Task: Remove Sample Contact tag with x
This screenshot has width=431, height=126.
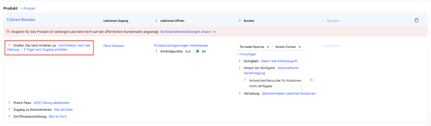Action: point(300,47)
